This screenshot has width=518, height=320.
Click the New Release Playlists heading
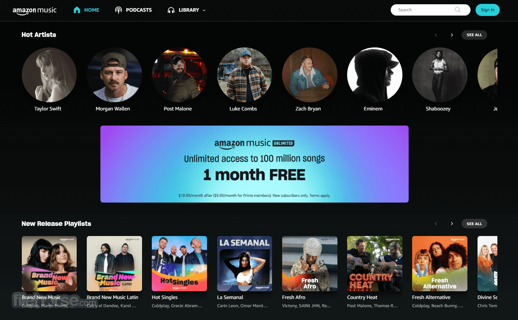(56, 224)
